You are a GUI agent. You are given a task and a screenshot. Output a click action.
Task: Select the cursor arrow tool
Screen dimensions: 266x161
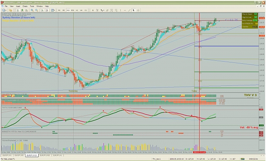(134, 10)
